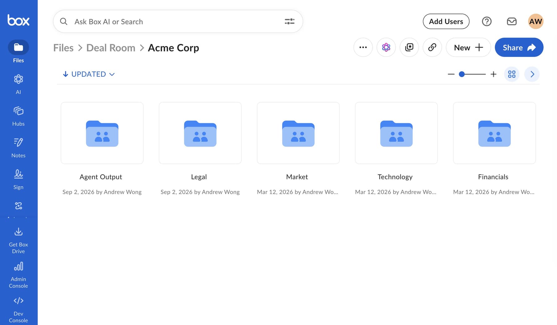Viewport: 557px width, 325px height.
Task: Open the notifications inbox icon
Action: tap(512, 21)
